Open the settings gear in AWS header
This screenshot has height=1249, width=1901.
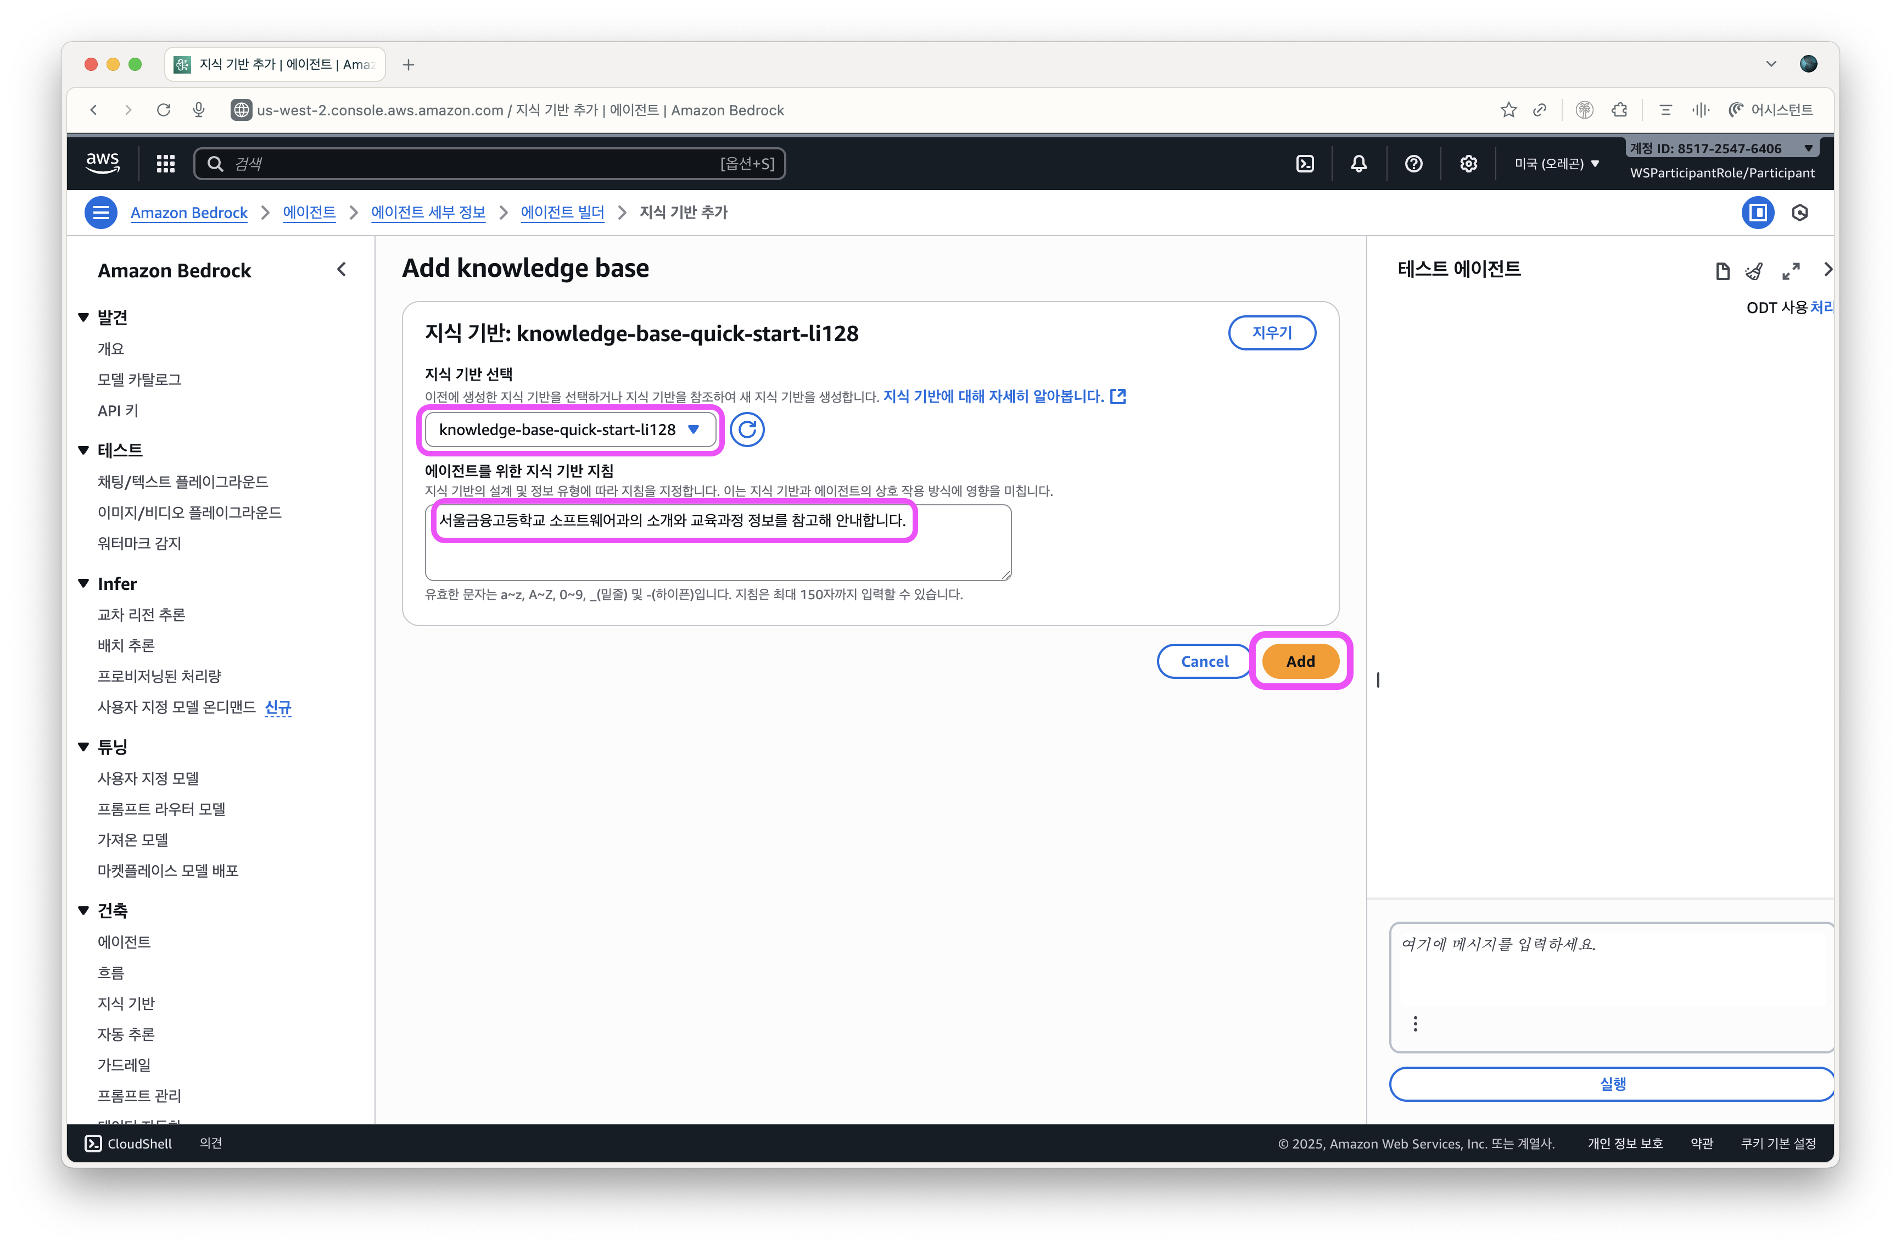1468,164
